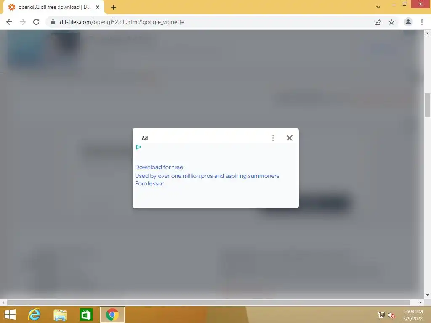
Task: Restore down the Chrome window
Action: (404, 4)
